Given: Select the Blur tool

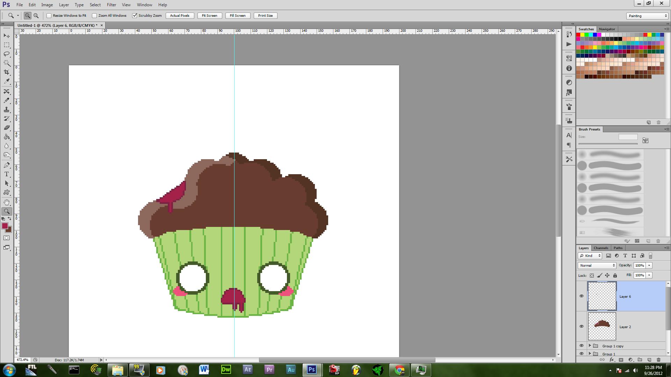Looking at the screenshot, I should pos(7,146).
